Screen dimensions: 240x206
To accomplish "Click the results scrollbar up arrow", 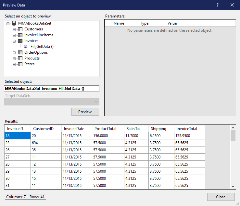I will pyautogui.click(x=233, y=128).
